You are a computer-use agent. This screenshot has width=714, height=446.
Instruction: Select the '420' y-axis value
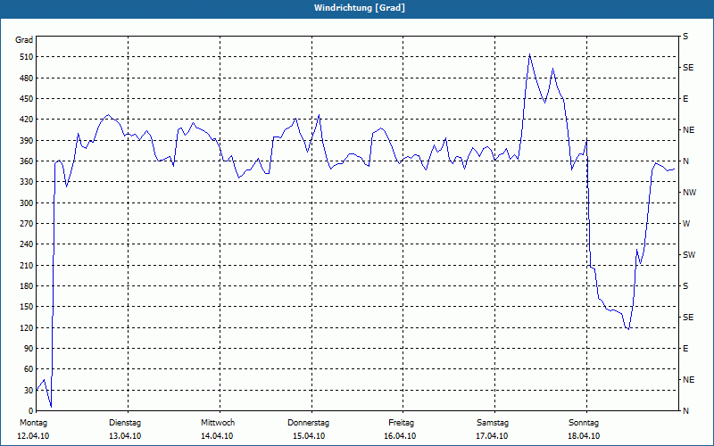(27, 120)
